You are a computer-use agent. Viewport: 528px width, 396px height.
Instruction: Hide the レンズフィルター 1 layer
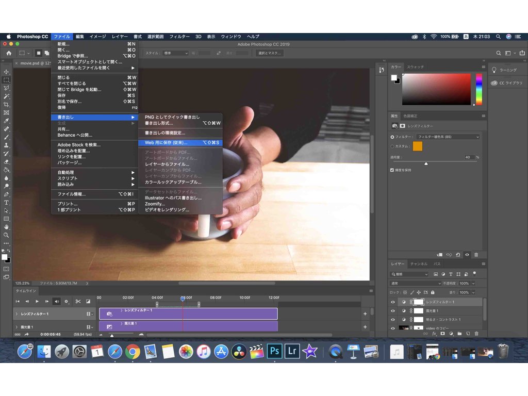[x=392, y=302]
